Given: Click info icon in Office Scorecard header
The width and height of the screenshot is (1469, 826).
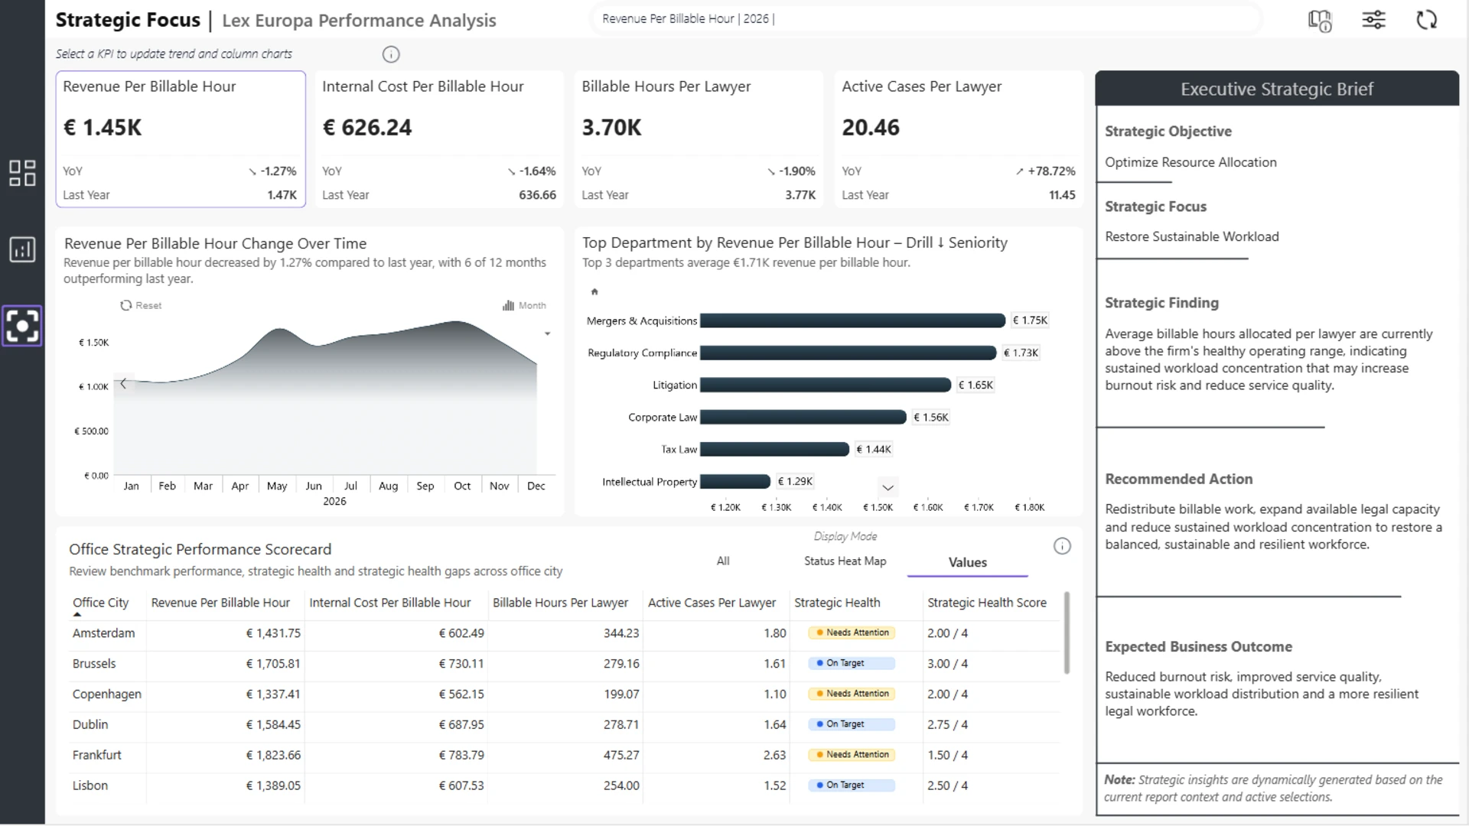Looking at the screenshot, I should [1062, 546].
